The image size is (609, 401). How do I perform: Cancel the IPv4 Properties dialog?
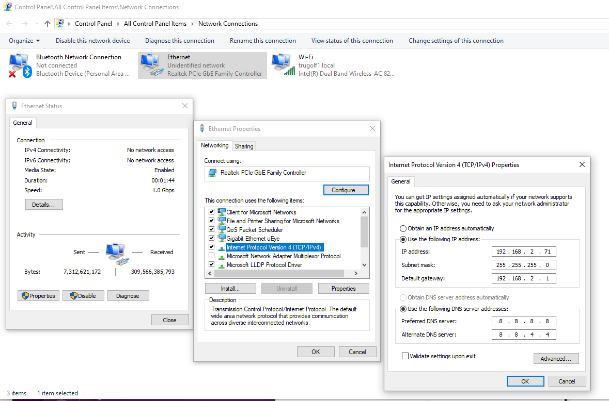[567, 381]
